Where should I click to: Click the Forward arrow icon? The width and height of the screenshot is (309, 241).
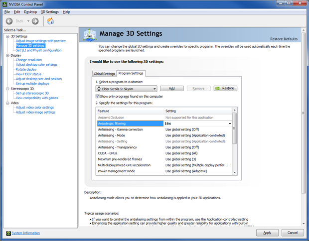tap(35, 21)
